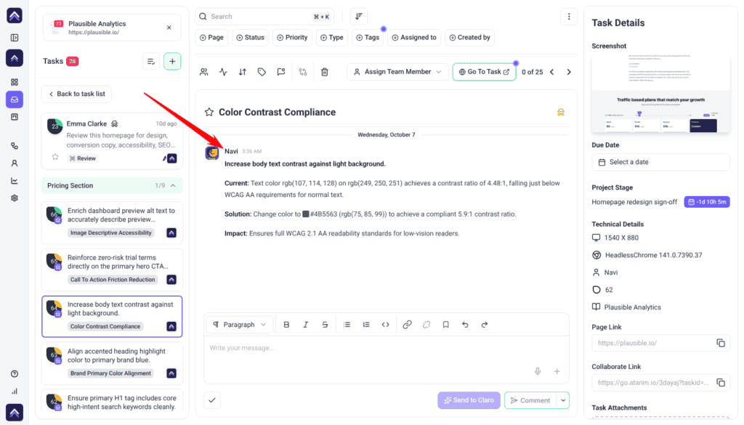The image size is (744, 425).
Task: Click the activity pulse icon in toolbar
Action: coord(223,72)
